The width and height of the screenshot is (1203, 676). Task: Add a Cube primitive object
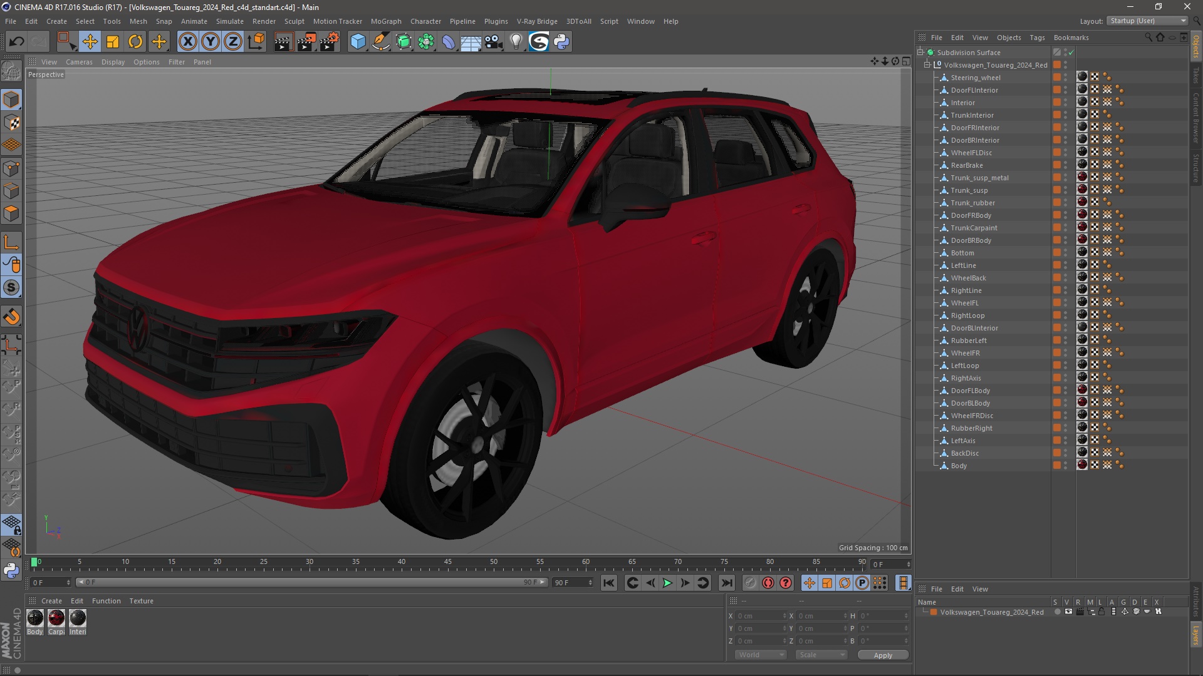[x=358, y=42]
